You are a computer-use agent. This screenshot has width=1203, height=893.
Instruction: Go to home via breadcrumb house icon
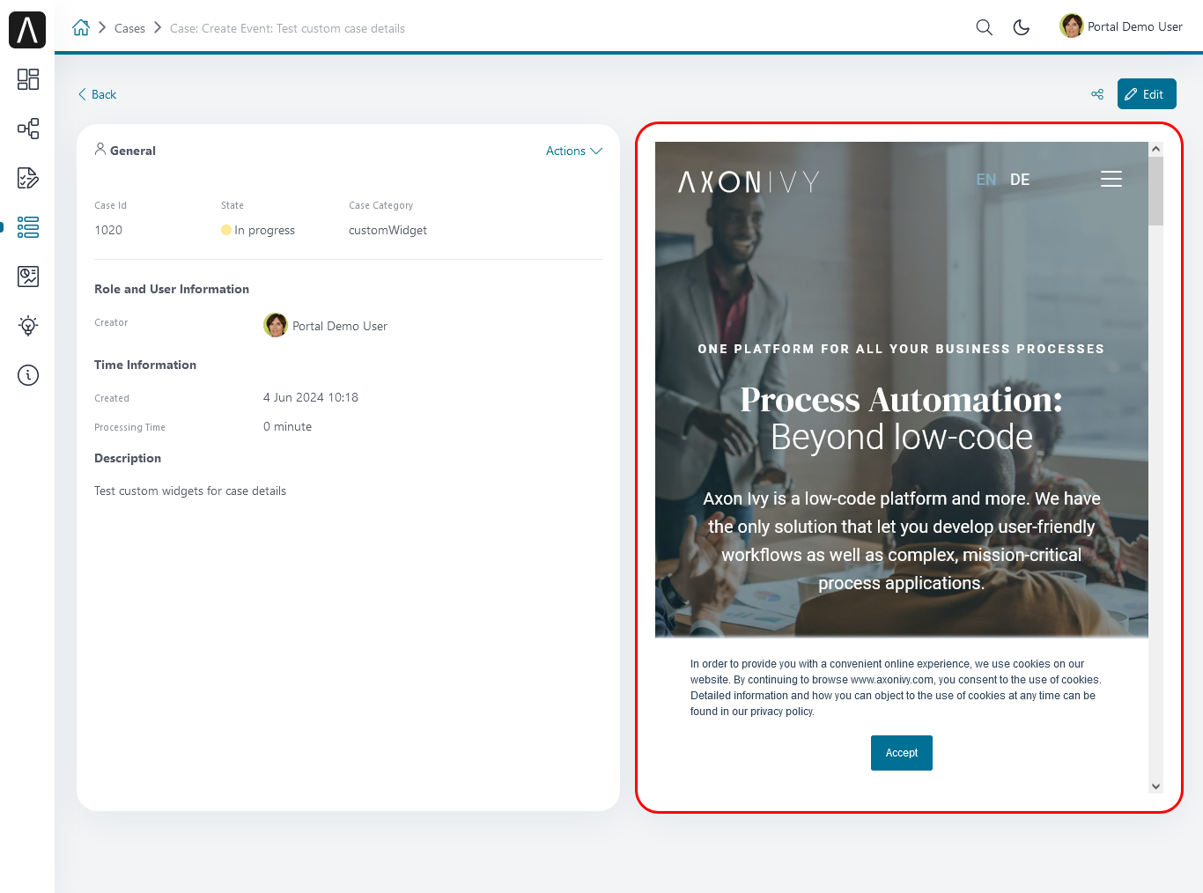pos(81,27)
